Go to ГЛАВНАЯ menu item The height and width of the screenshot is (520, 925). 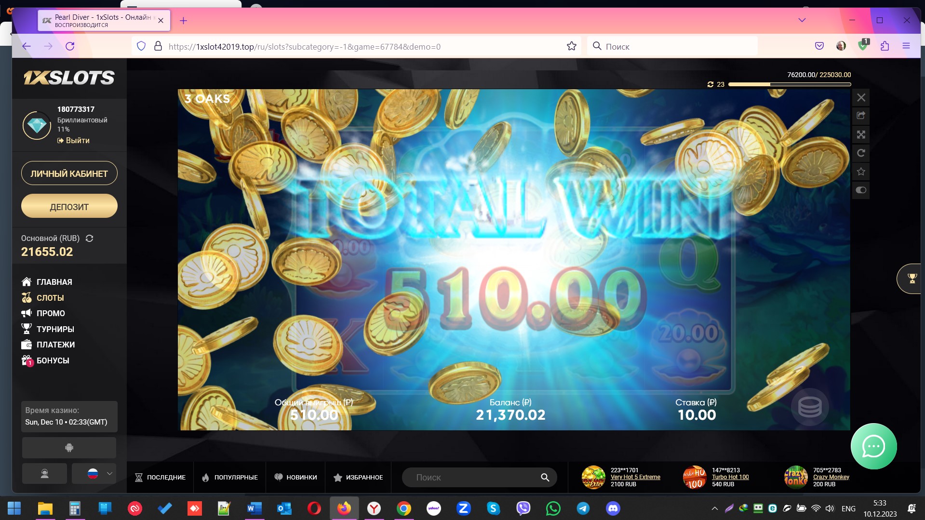pos(47,282)
